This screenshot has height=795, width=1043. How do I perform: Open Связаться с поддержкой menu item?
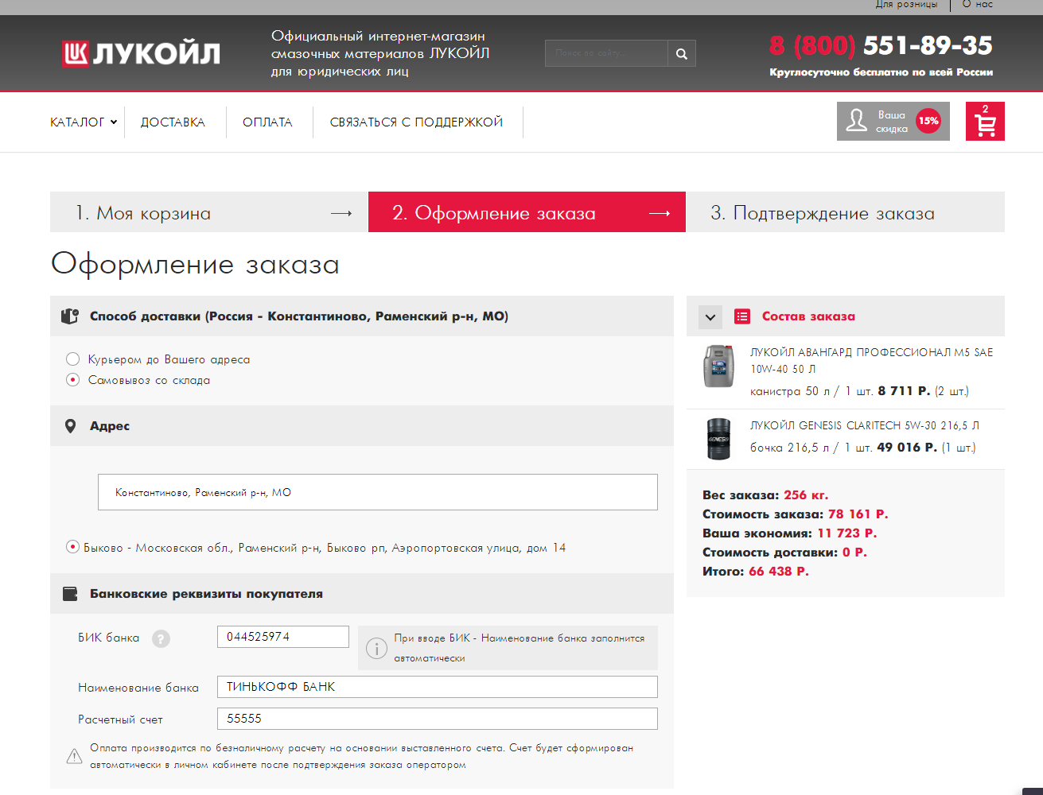pyautogui.click(x=416, y=122)
